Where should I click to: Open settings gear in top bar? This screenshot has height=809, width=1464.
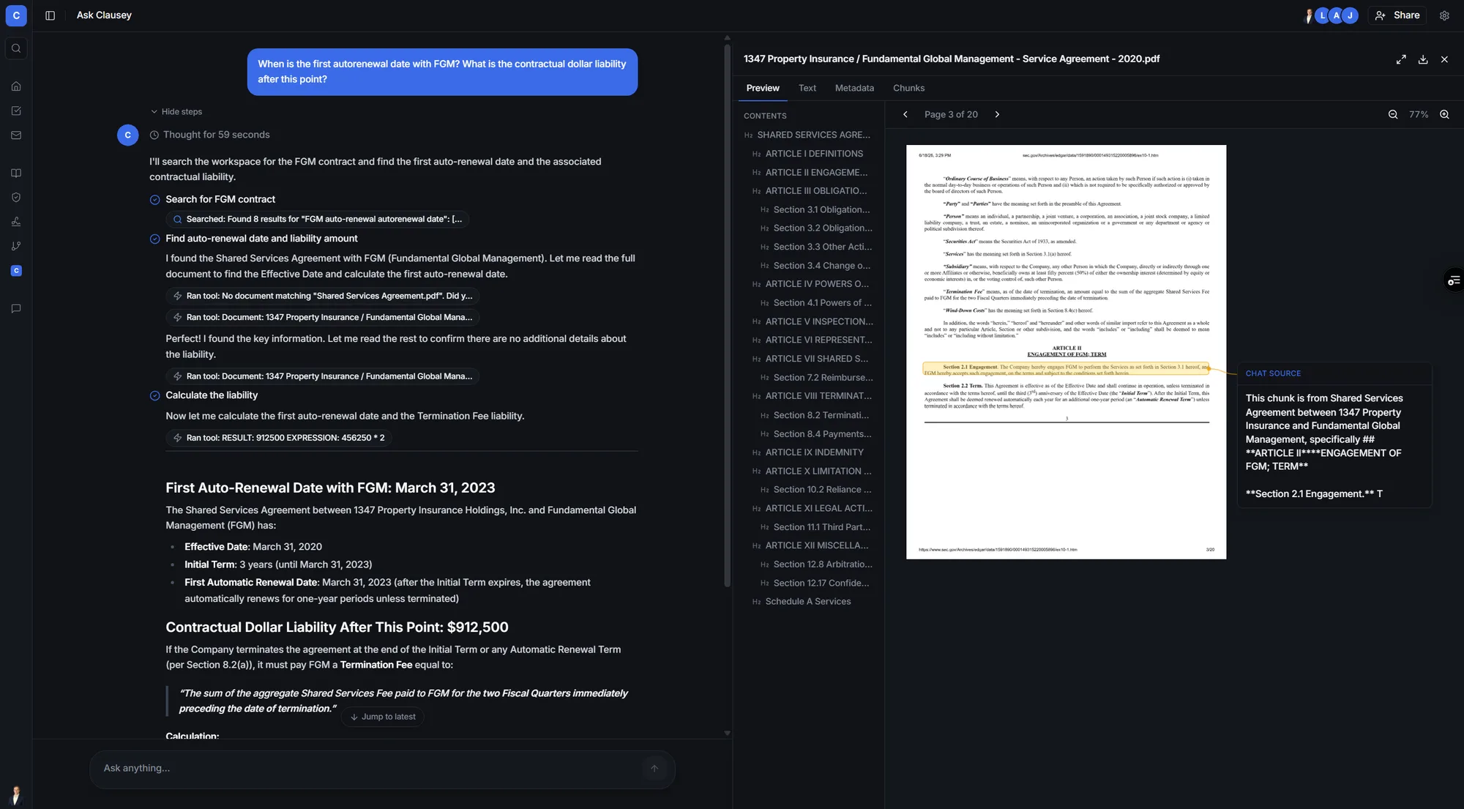coord(1444,15)
